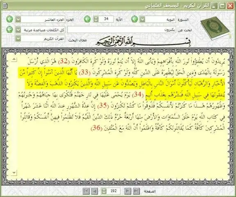Click highlighted verse number (34)

[x=138, y=95]
